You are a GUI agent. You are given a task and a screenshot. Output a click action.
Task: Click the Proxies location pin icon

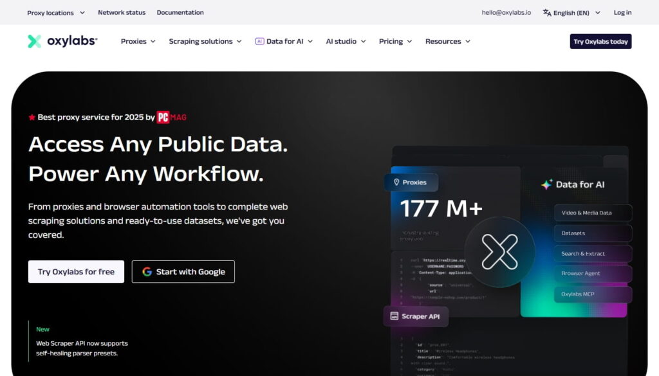[x=396, y=183]
